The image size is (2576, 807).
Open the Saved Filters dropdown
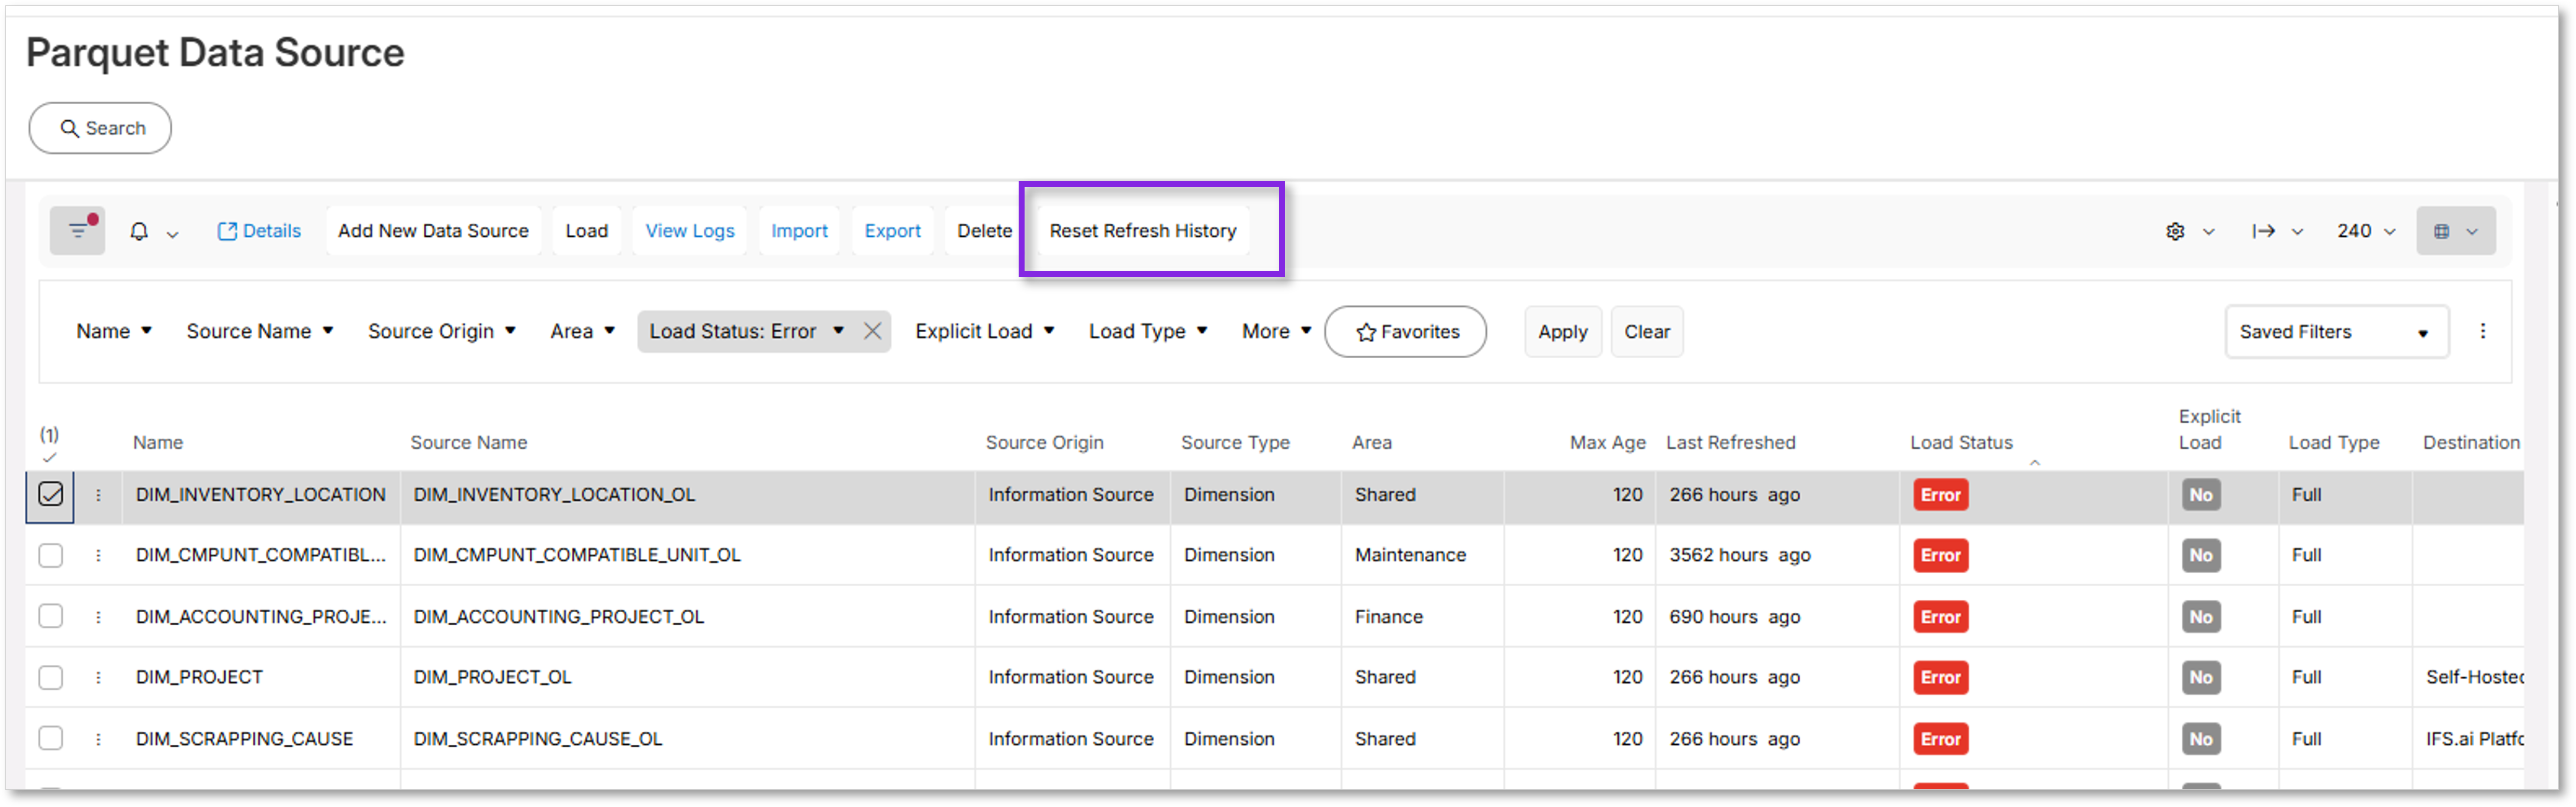coord(2336,332)
